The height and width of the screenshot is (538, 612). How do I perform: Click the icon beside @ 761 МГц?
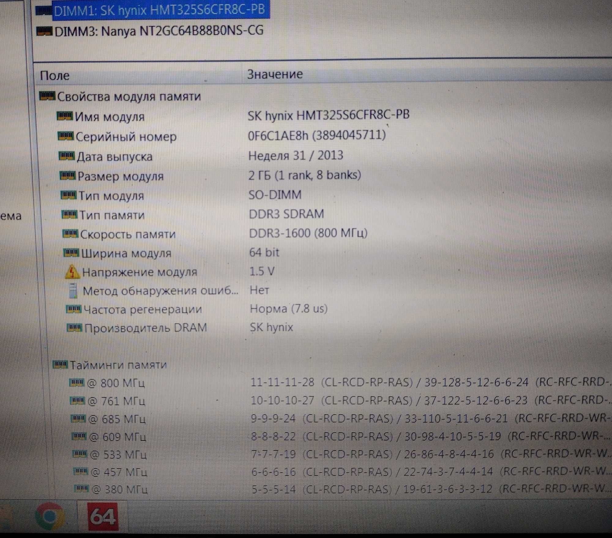tap(77, 400)
